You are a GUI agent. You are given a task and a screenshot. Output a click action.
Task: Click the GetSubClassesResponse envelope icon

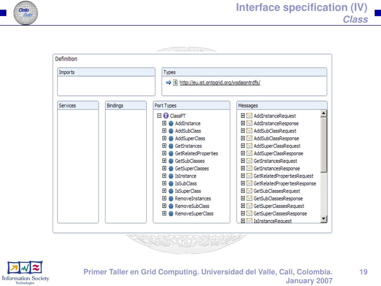[249, 198]
